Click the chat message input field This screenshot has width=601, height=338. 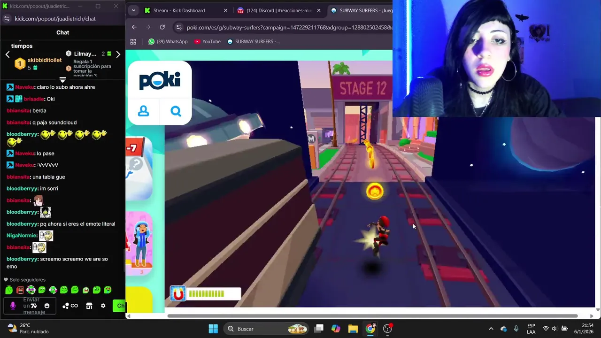click(x=30, y=306)
